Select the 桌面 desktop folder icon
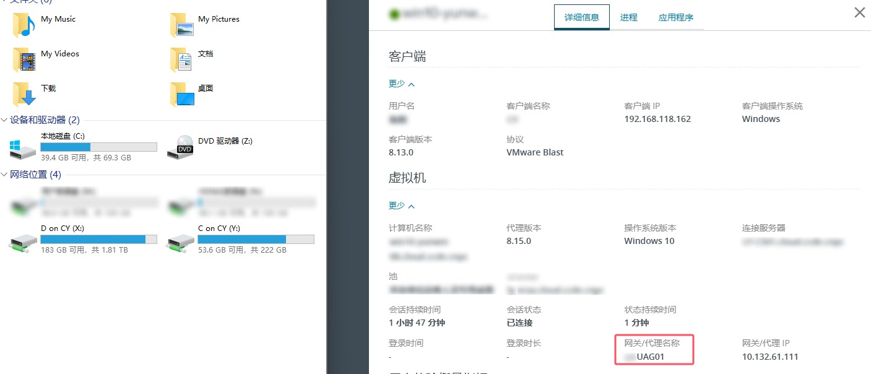 click(181, 94)
